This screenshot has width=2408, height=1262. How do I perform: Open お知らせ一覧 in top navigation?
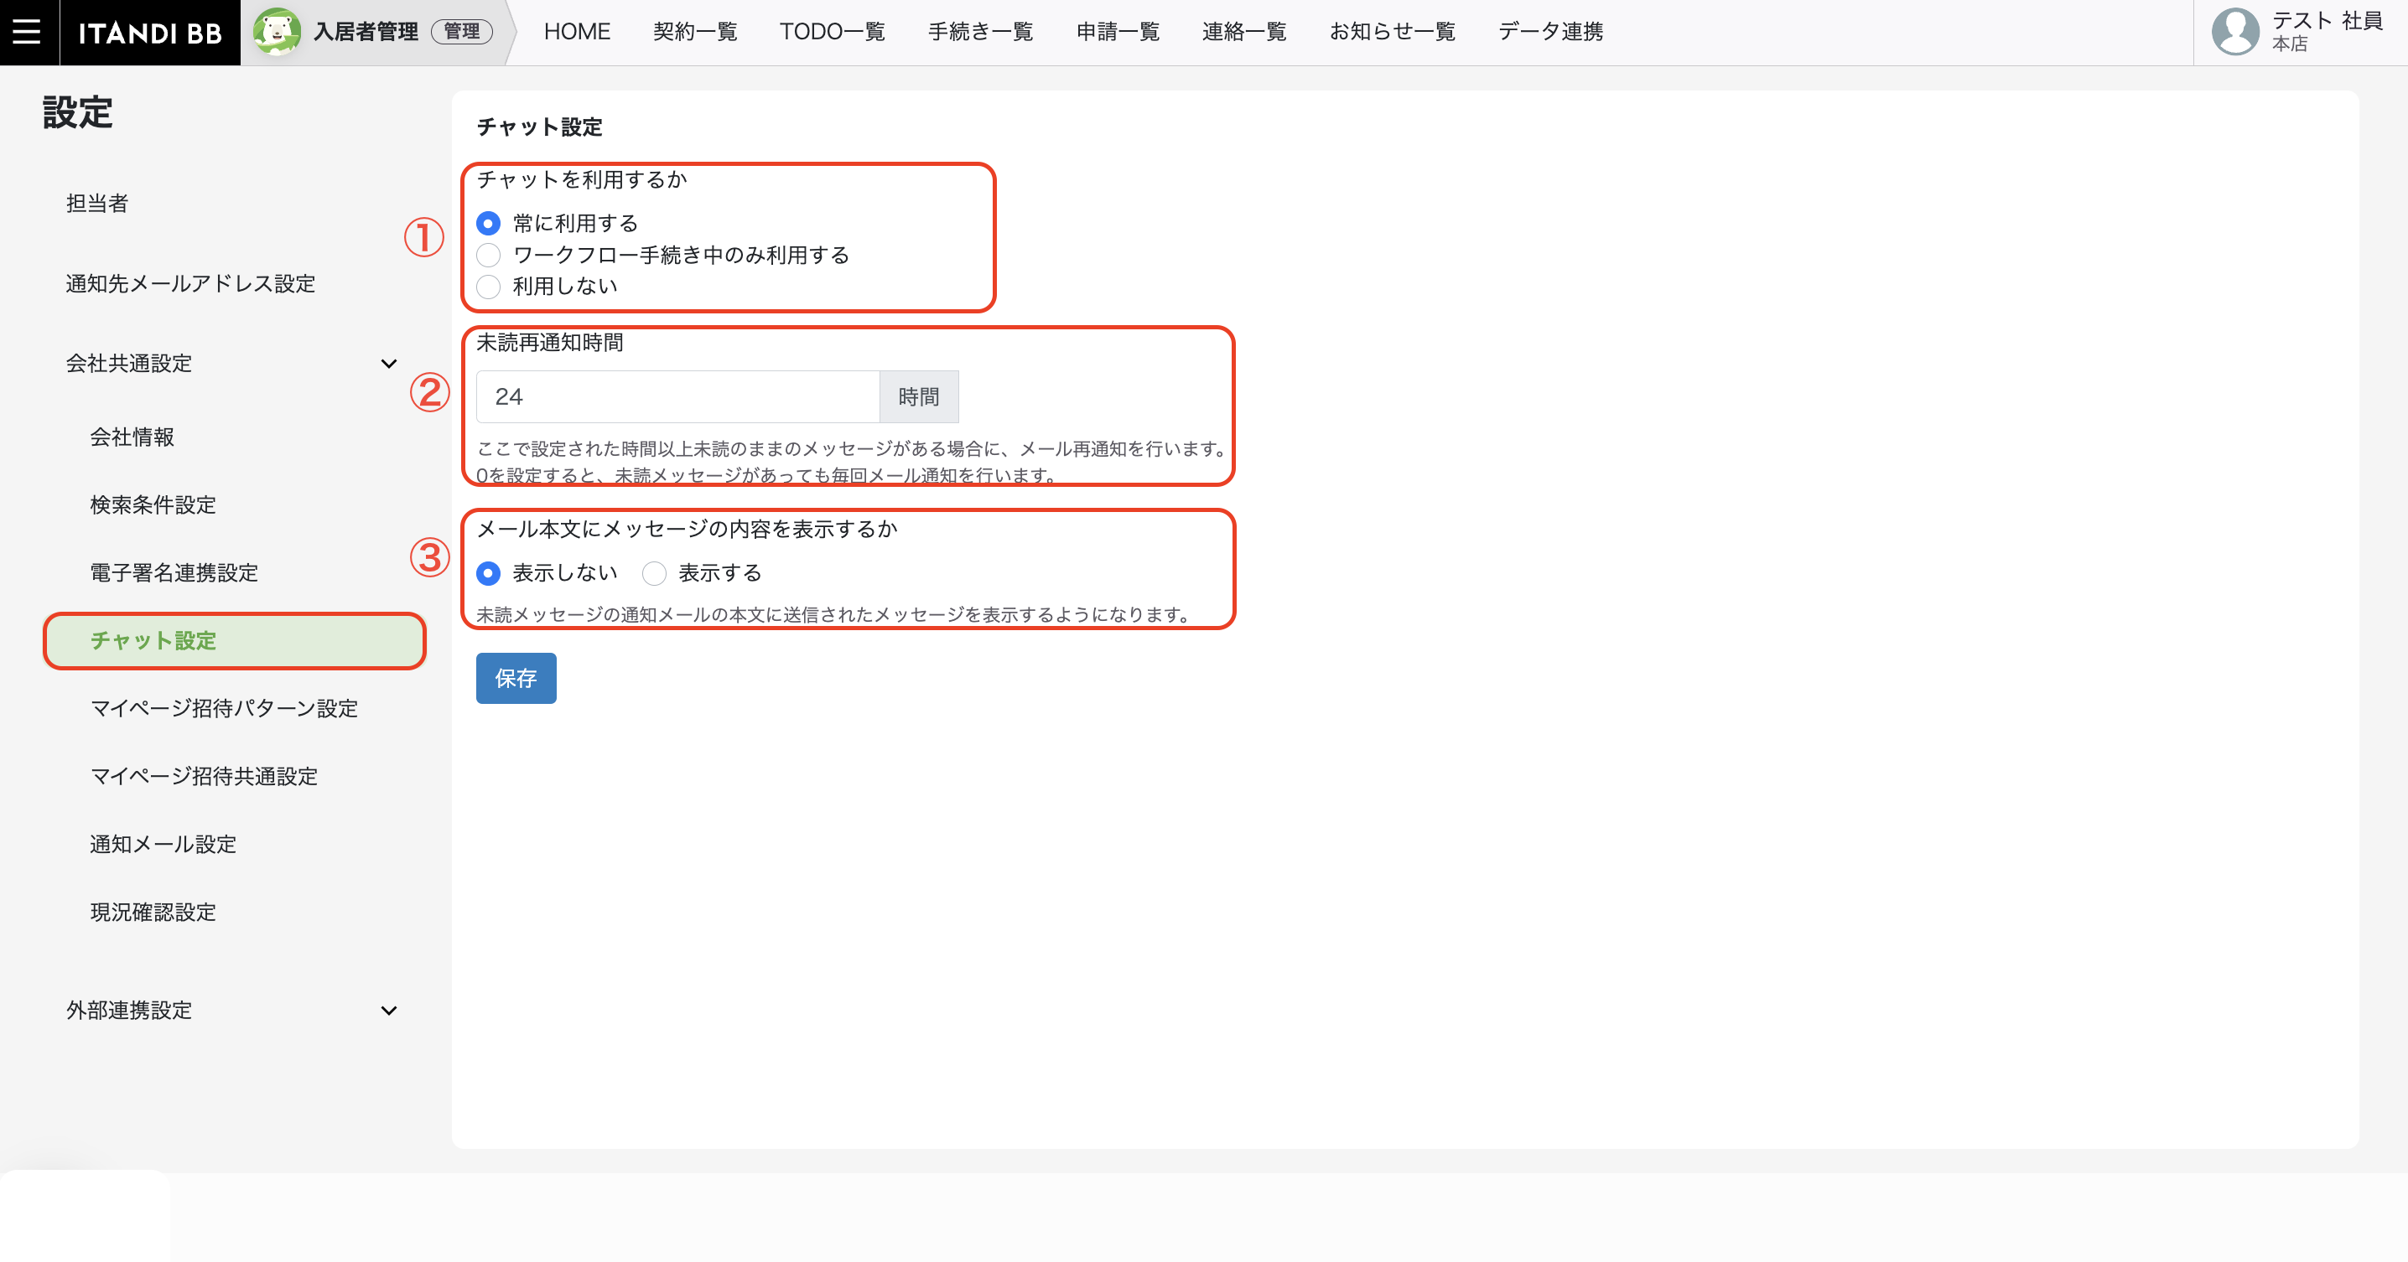click(x=1393, y=32)
